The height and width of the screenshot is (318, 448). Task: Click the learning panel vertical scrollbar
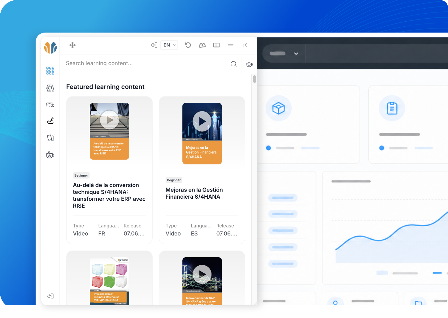tap(254, 79)
